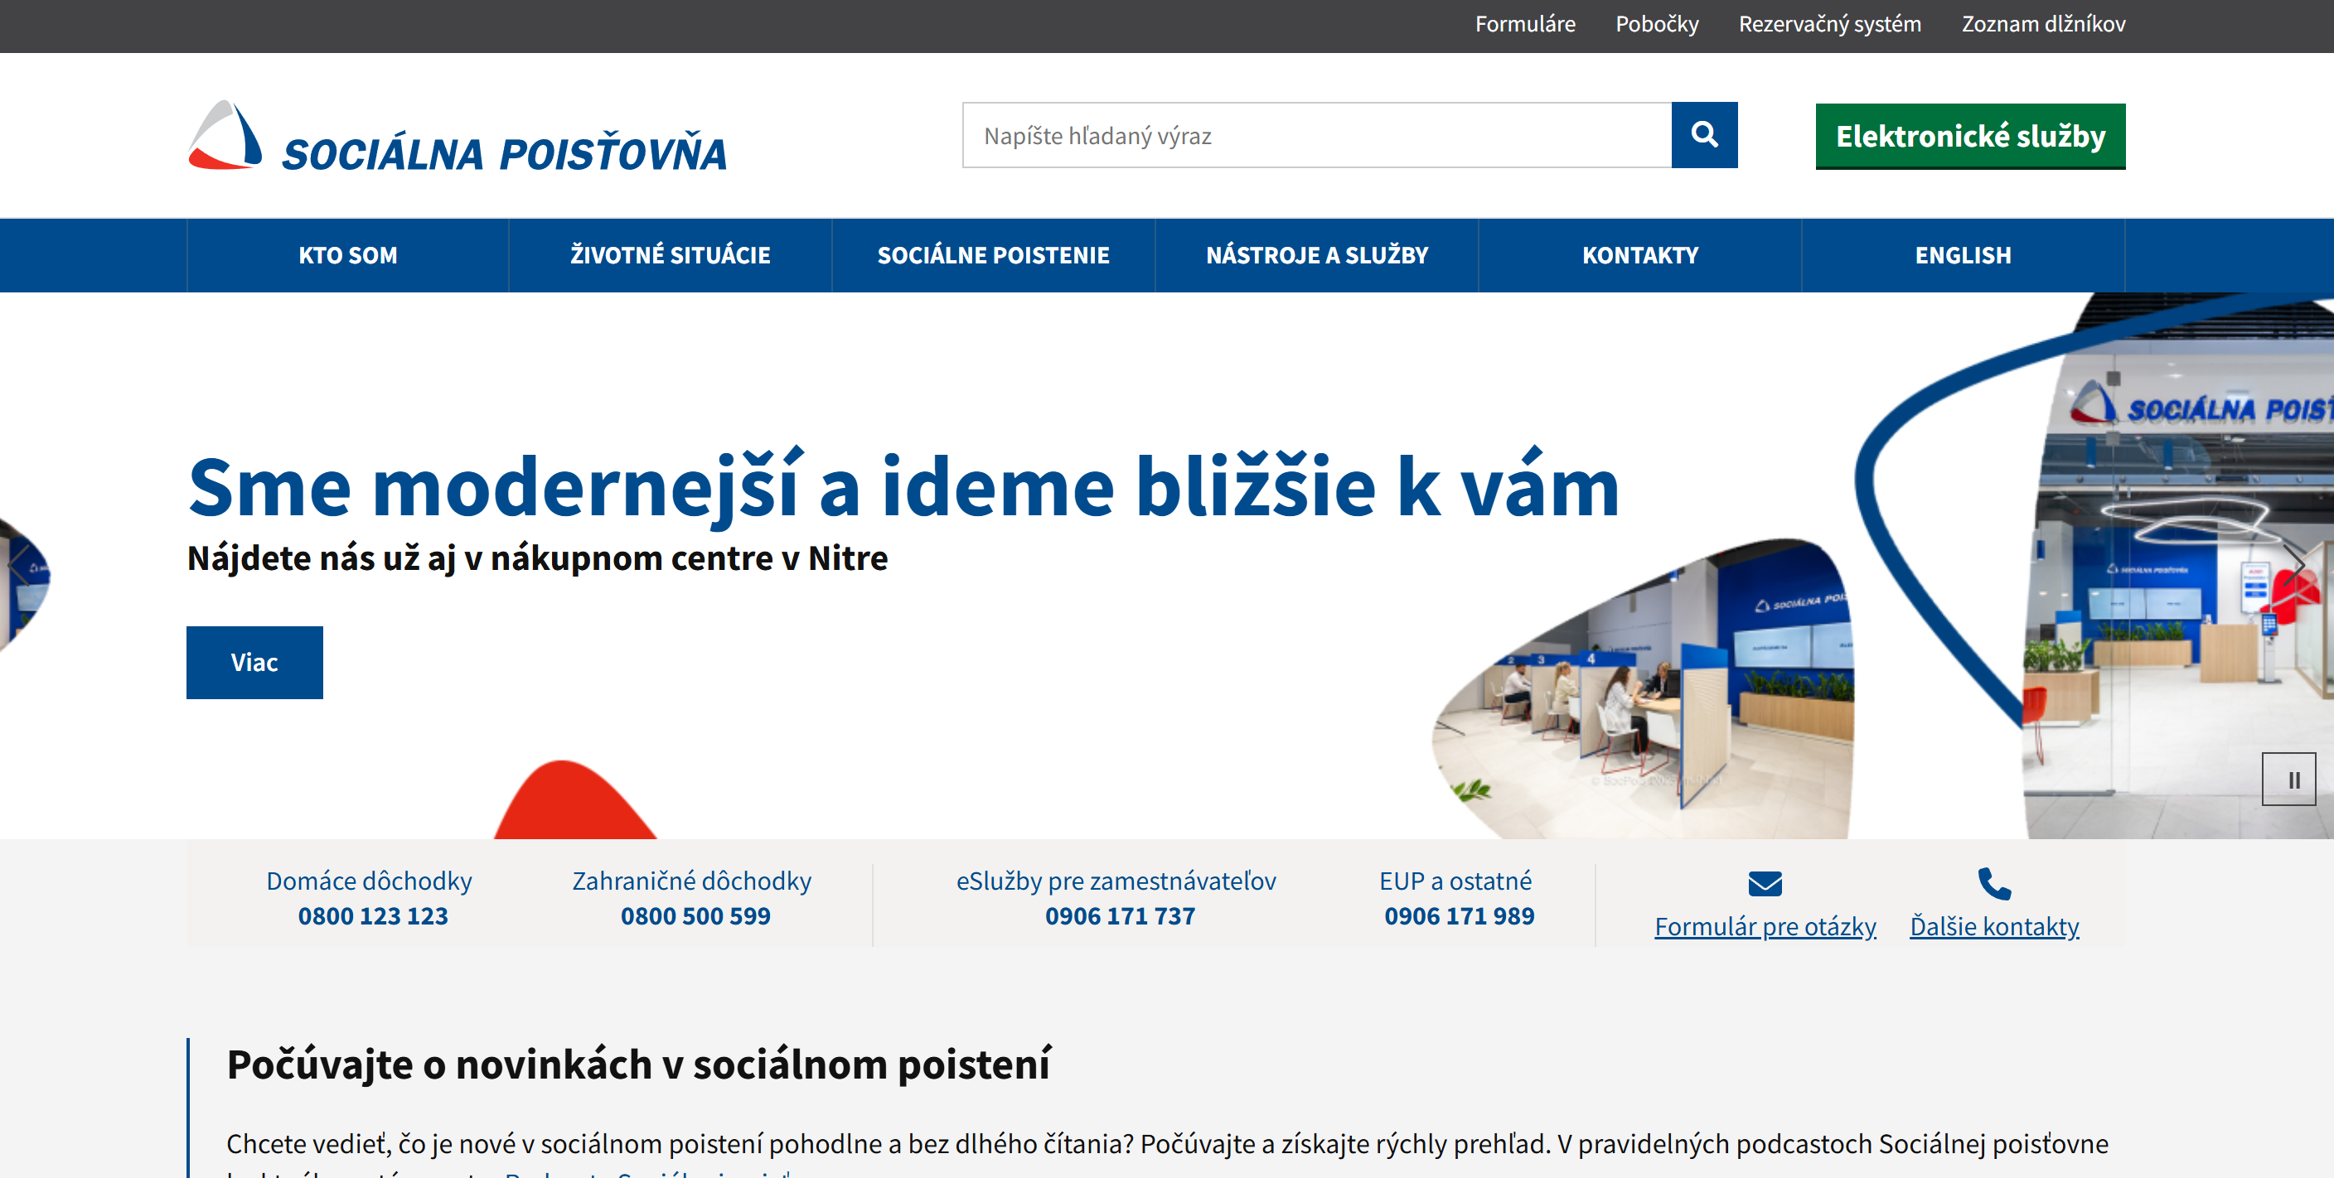Call domestic pensions number 0800 123 123
This screenshot has width=2334, height=1178.
point(372,915)
